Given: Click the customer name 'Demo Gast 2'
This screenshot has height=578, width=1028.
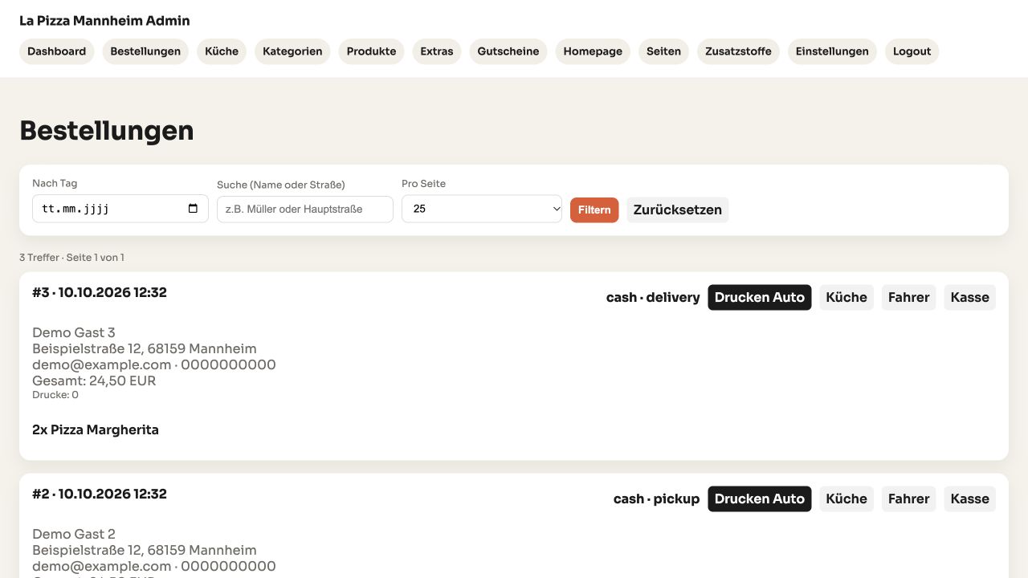Looking at the screenshot, I should point(74,534).
